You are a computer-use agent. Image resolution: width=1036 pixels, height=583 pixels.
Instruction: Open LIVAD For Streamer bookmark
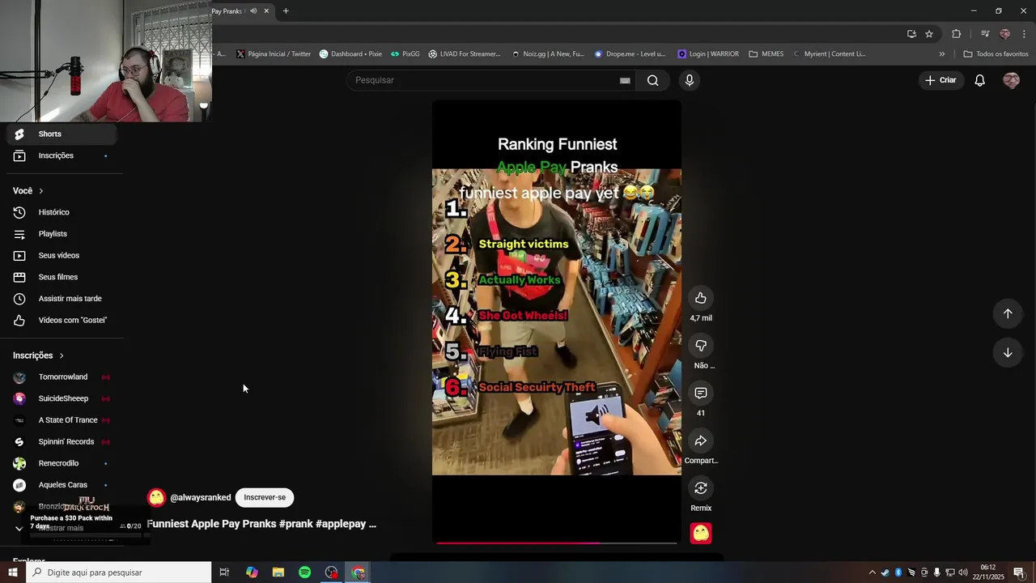coord(465,54)
